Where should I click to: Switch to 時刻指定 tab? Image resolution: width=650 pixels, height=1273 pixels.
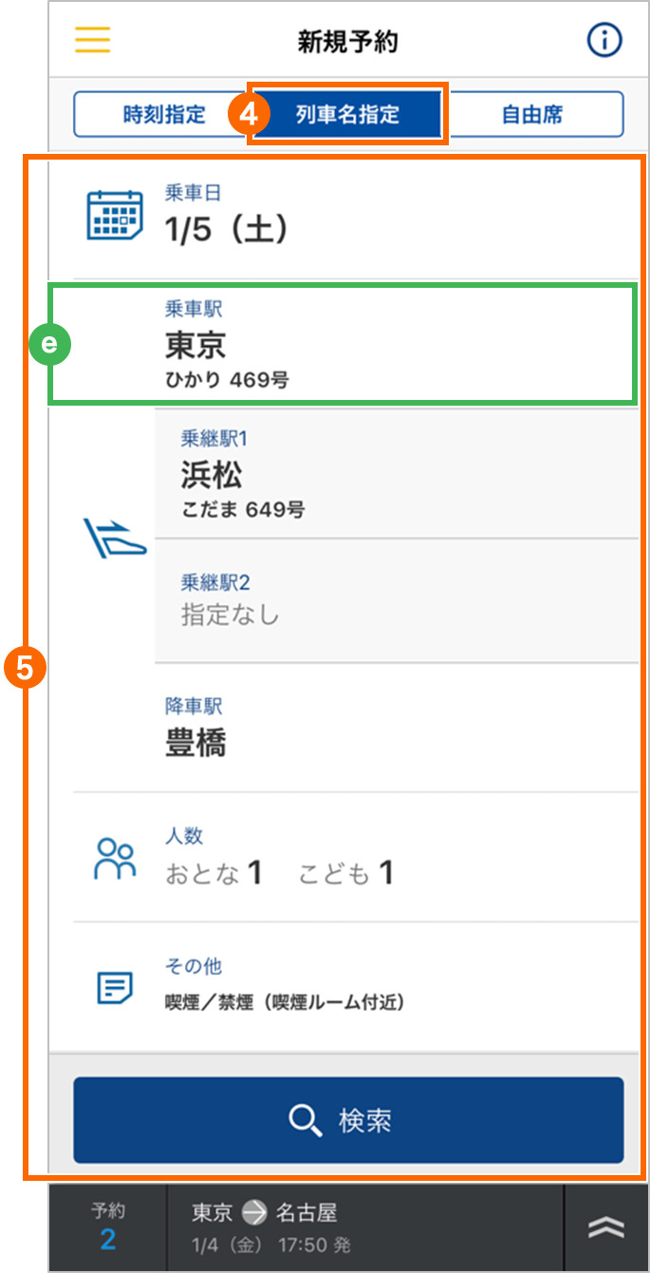(164, 115)
